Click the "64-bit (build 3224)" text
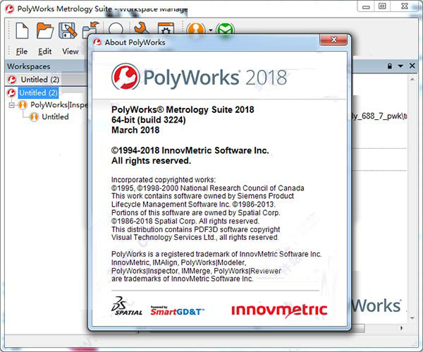423x352 pixels. 148,120
